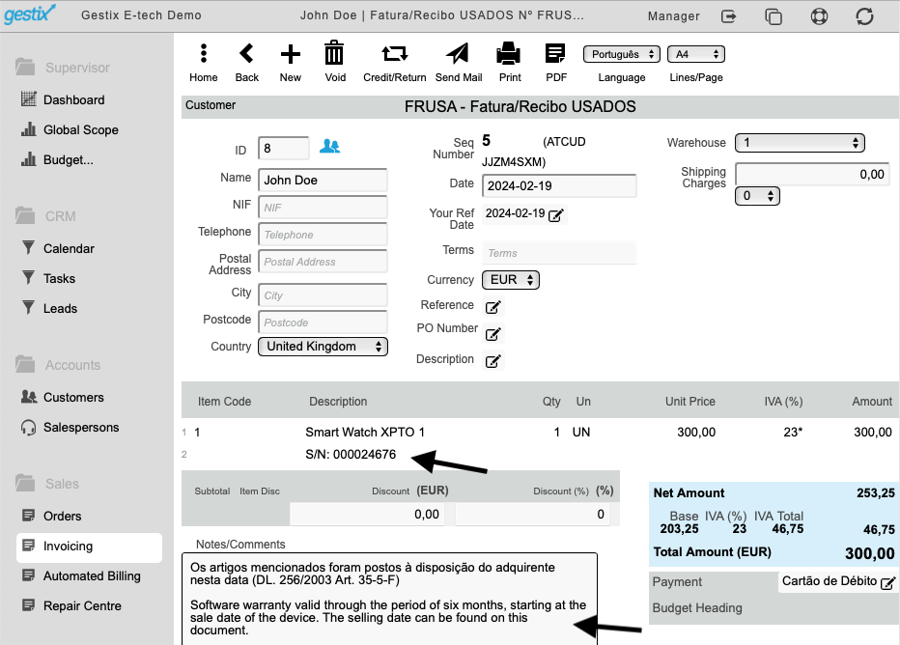Print the invoice using the printer icon

[x=509, y=54]
